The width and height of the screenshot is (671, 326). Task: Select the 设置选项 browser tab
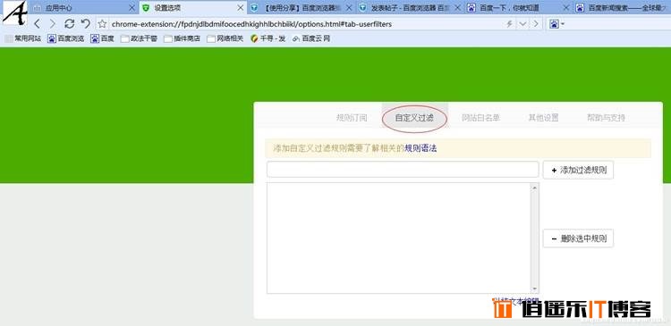193,8
